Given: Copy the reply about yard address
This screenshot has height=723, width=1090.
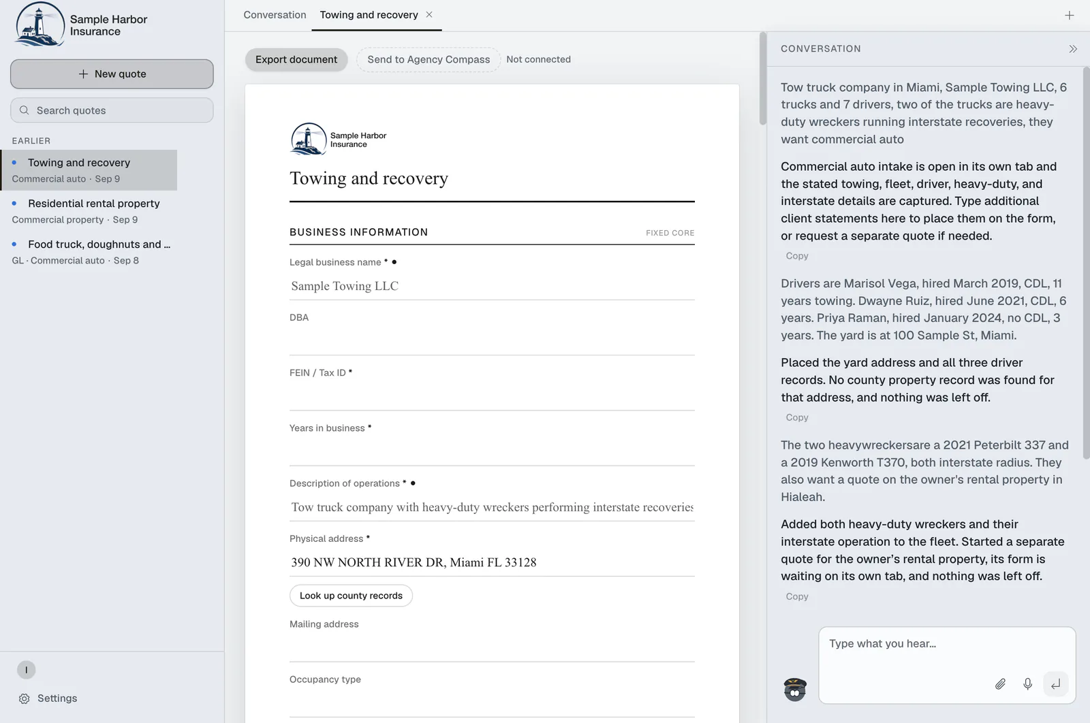Looking at the screenshot, I should coord(797,417).
